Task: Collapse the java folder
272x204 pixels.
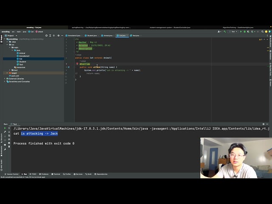Action: 12,50
